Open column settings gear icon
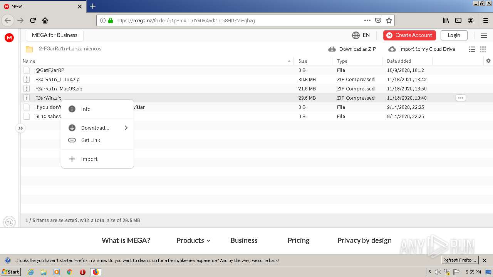Screen dimensions: 493x277 [x=488, y=61]
